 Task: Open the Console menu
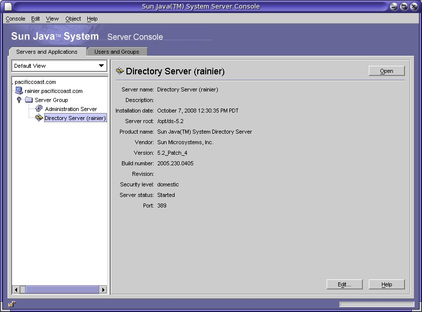(x=16, y=19)
